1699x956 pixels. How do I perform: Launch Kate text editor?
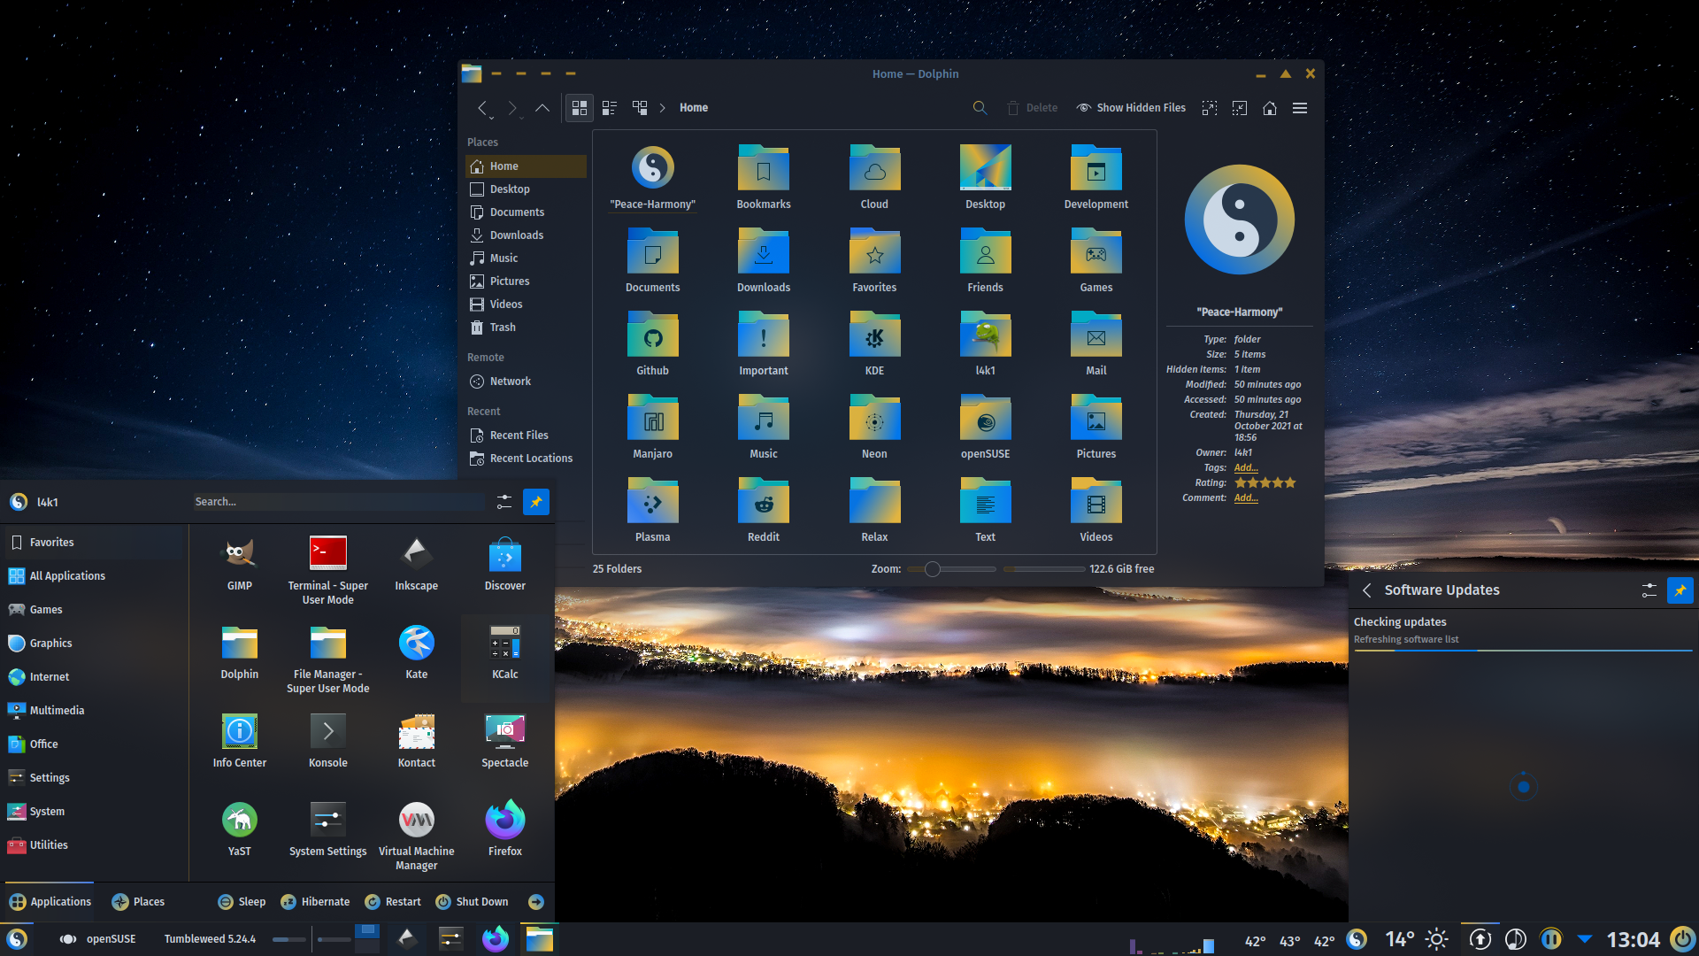click(x=416, y=652)
